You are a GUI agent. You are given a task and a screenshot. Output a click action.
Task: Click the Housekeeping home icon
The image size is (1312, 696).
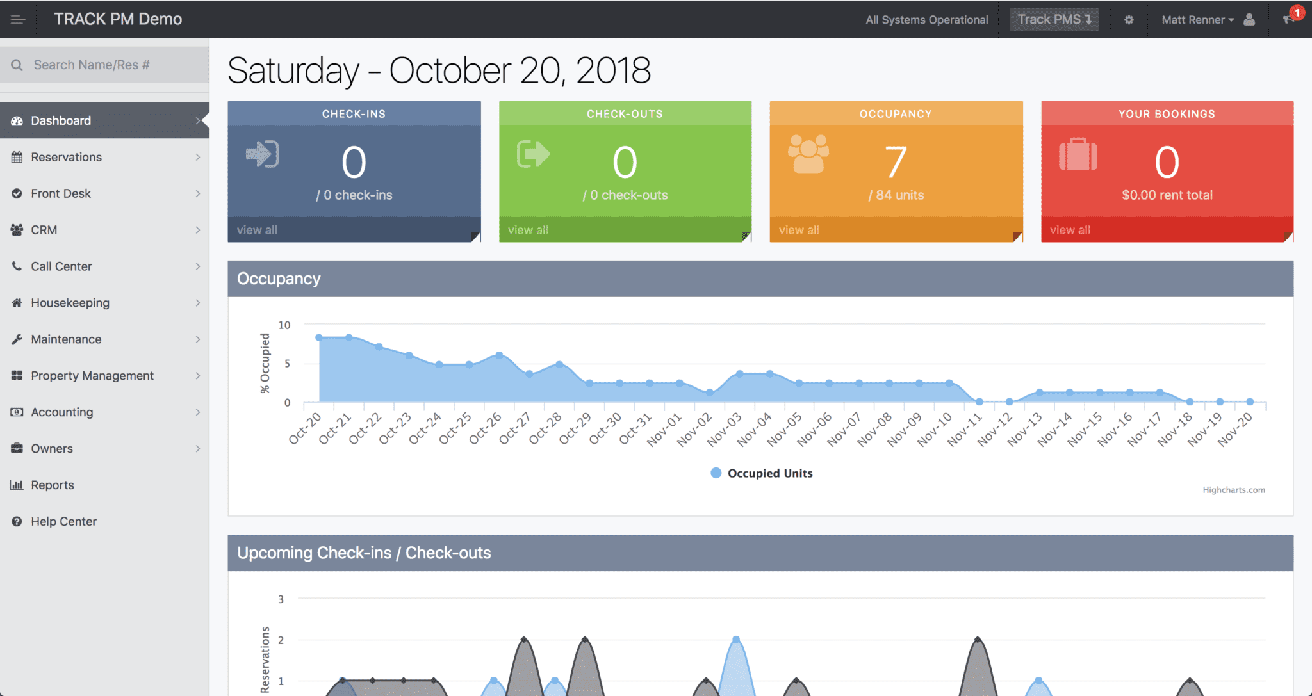tap(17, 303)
